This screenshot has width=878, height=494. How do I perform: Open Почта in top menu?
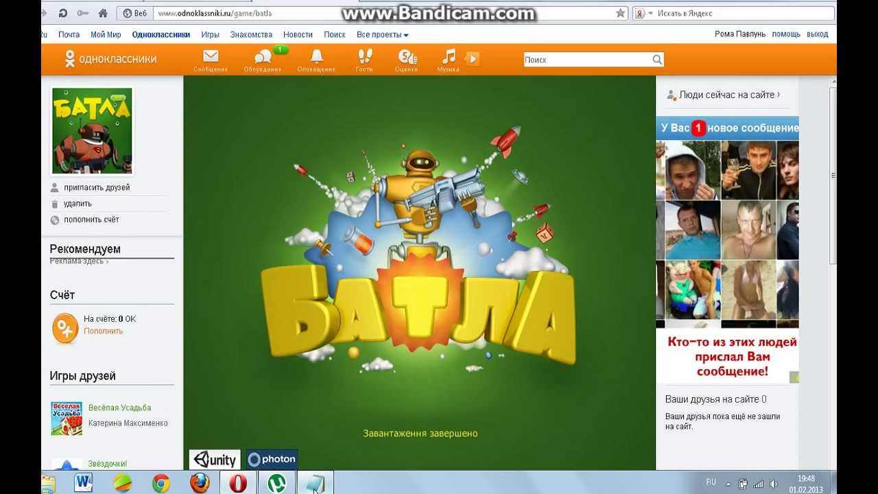pyautogui.click(x=69, y=34)
